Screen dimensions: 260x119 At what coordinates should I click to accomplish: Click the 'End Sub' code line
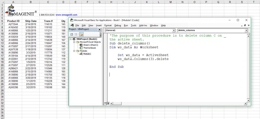117,67
